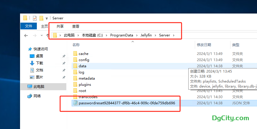Screen dimensions: 257x129
Task: Click the pin icon beside 下载
Action: [x=64, y=63]
